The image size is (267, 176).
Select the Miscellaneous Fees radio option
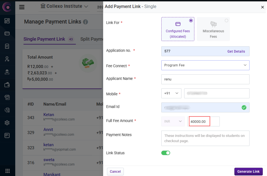227,21
